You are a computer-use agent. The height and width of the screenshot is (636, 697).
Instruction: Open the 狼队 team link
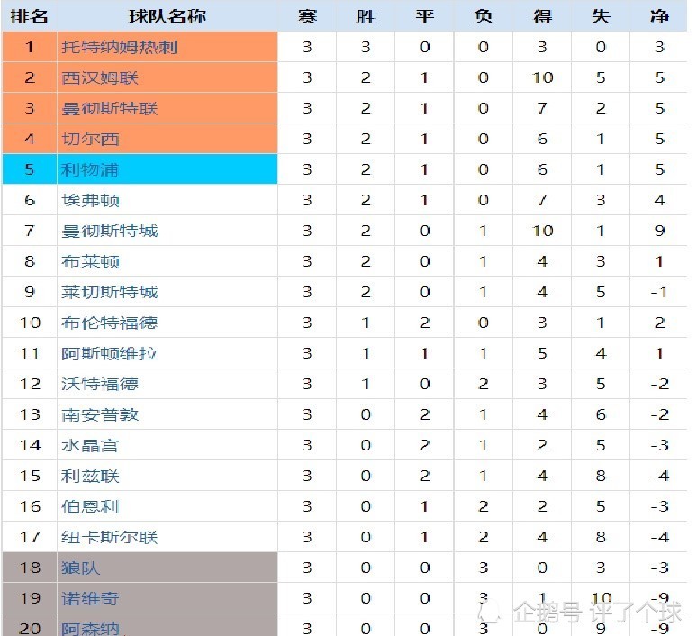click(x=80, y=568)
